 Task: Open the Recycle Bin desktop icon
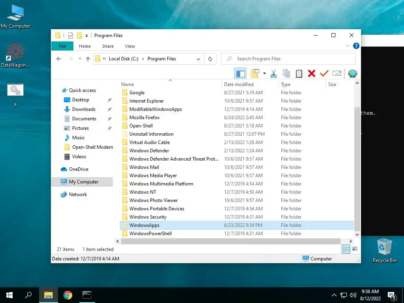pos(384,251)
